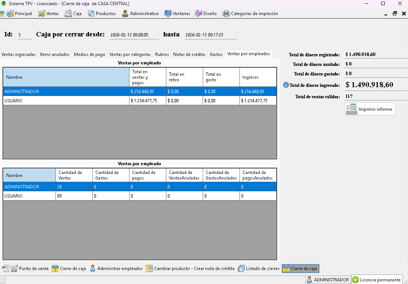Click the info icon beside Total de dinero ingresado
This screenshot has height=284, width=408.
(286, 85)
